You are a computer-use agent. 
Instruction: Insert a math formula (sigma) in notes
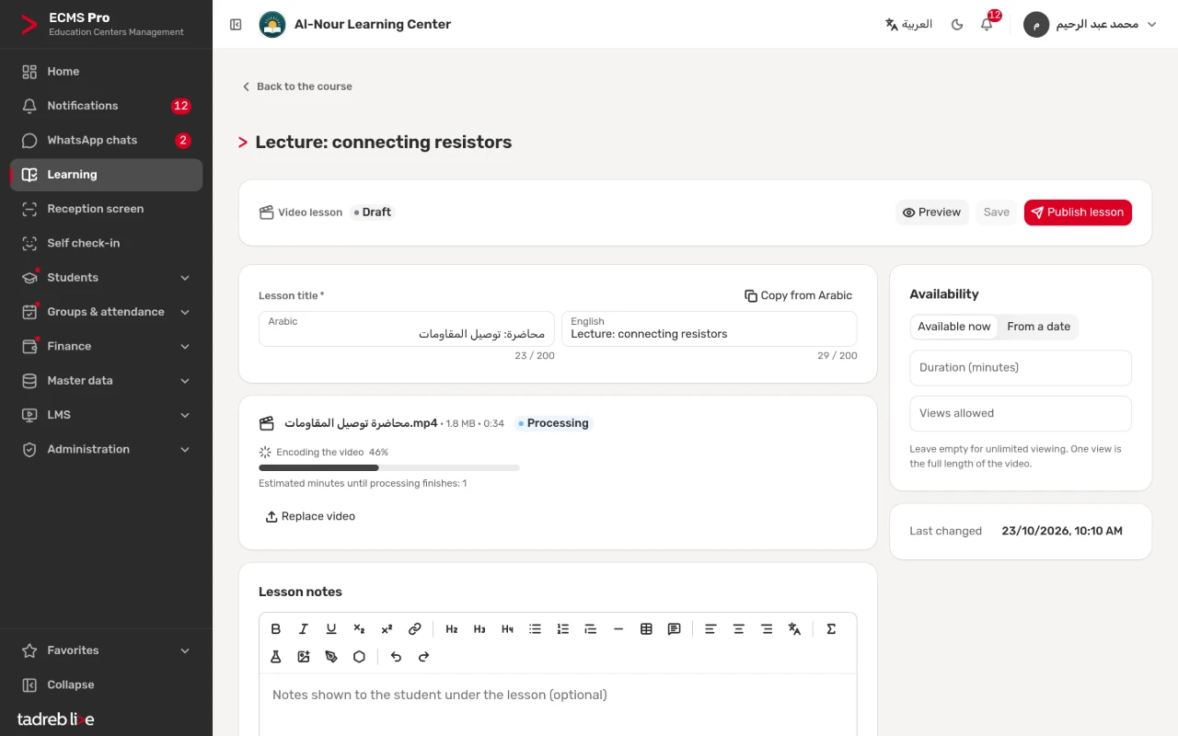(831, 629)
